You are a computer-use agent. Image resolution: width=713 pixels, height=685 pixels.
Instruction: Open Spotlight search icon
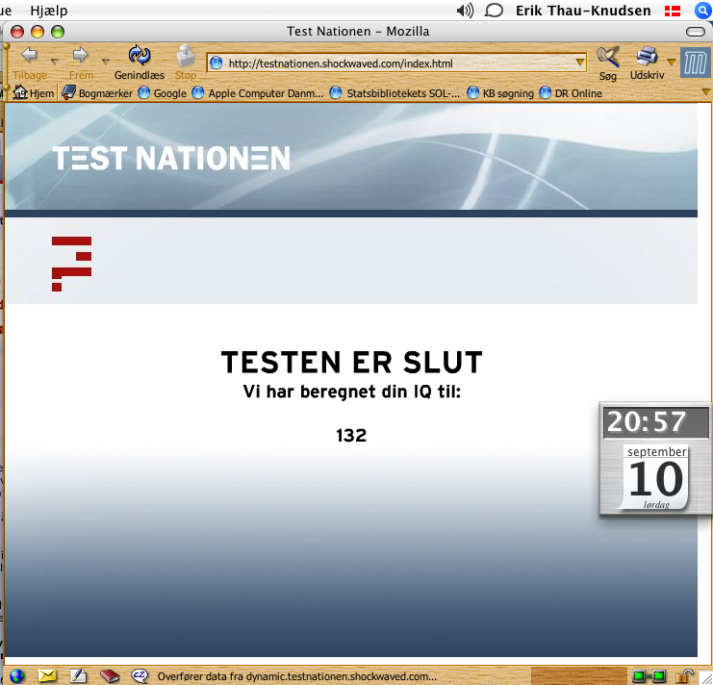pos(703,11)
